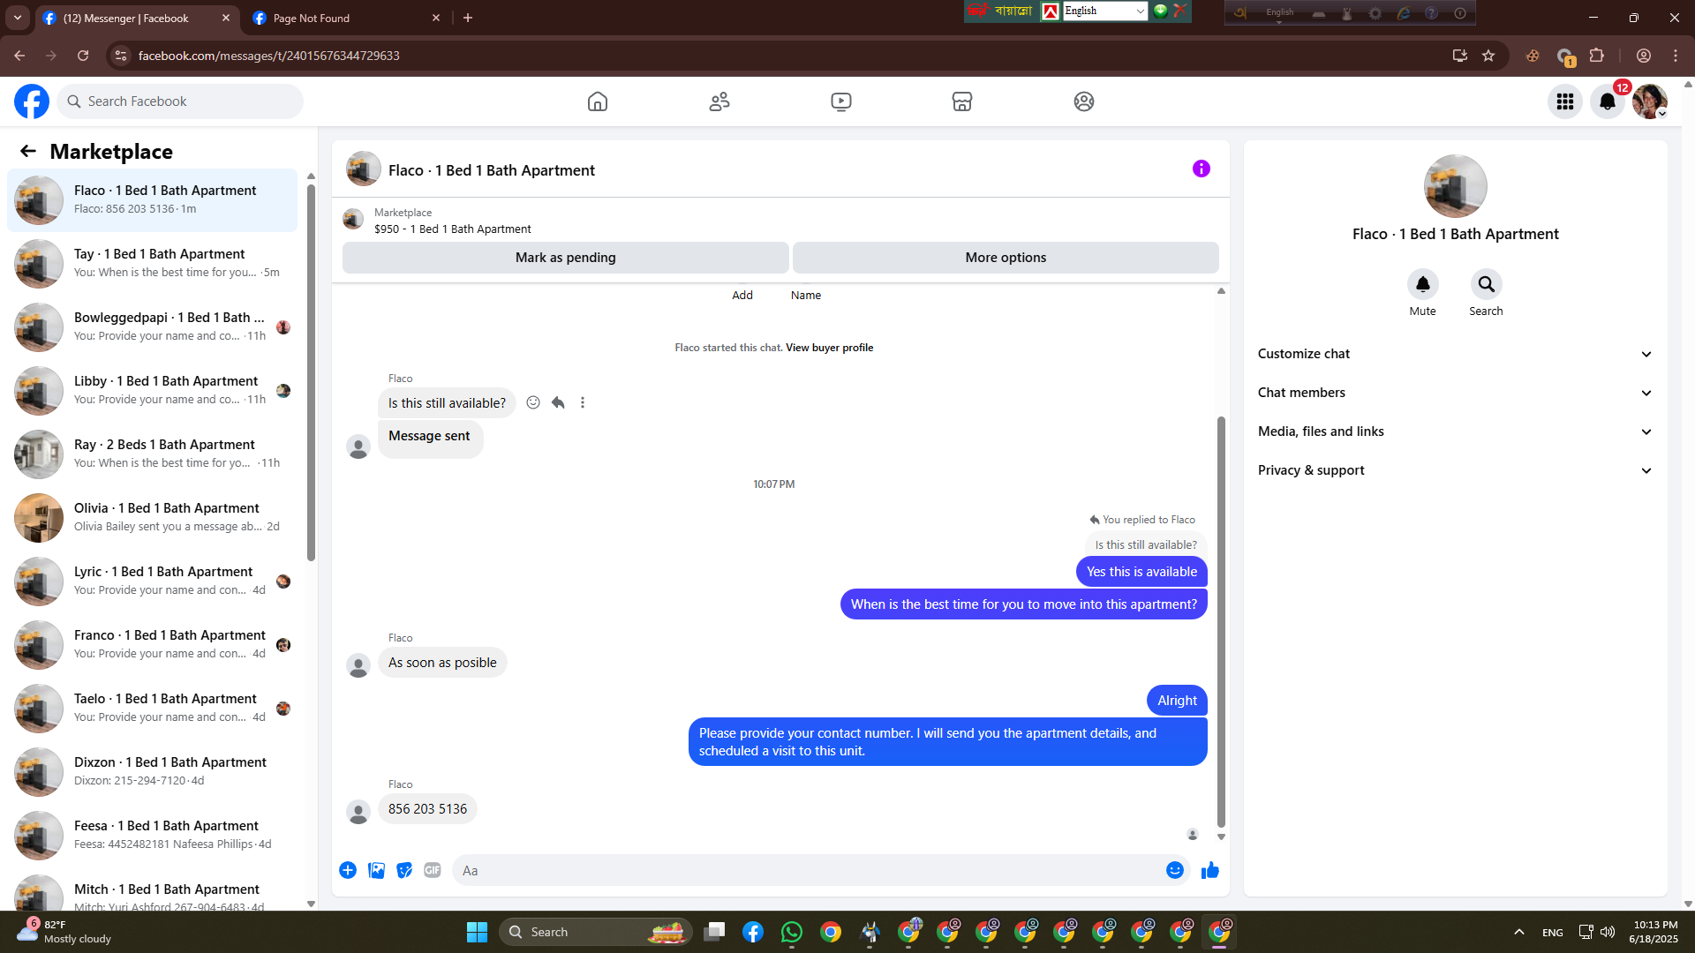This screenshot has width=1695, height=953.
Task: Open the Flaco listing thumbnail in right panel
Action: [x=1455, y=186]
